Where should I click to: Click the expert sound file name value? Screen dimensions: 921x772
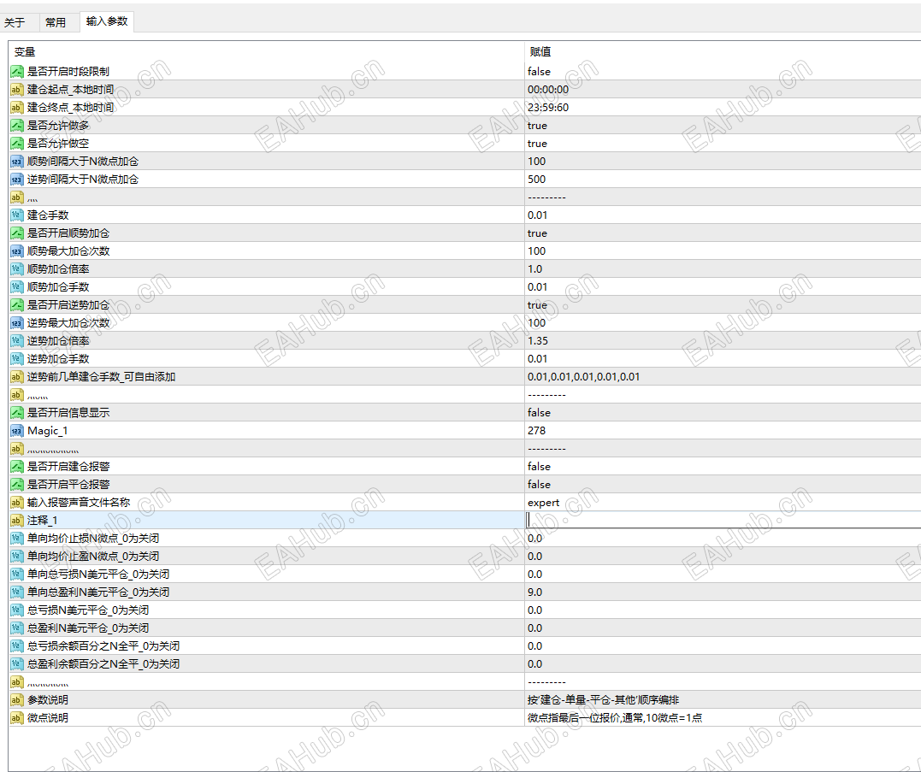543,503
